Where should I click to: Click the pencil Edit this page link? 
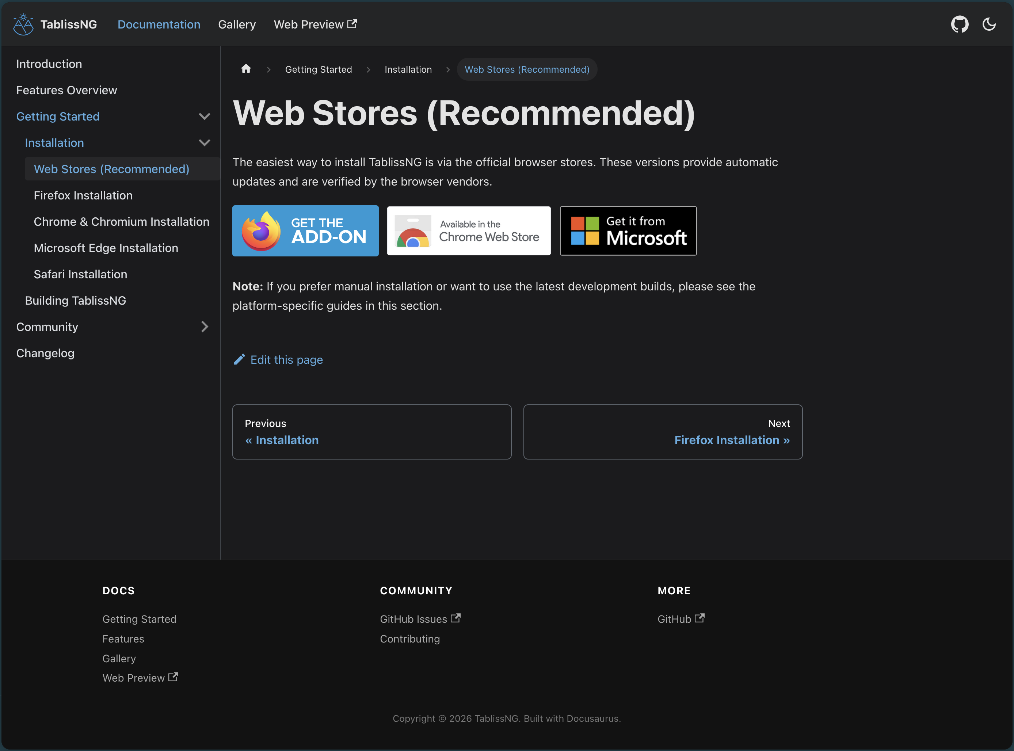point(279,359)
